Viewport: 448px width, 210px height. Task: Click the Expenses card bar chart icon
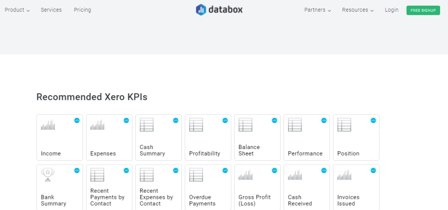click(x=98, y=125)
